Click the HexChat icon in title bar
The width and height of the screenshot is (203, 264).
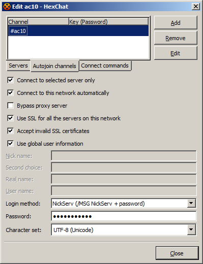(7, 7)
